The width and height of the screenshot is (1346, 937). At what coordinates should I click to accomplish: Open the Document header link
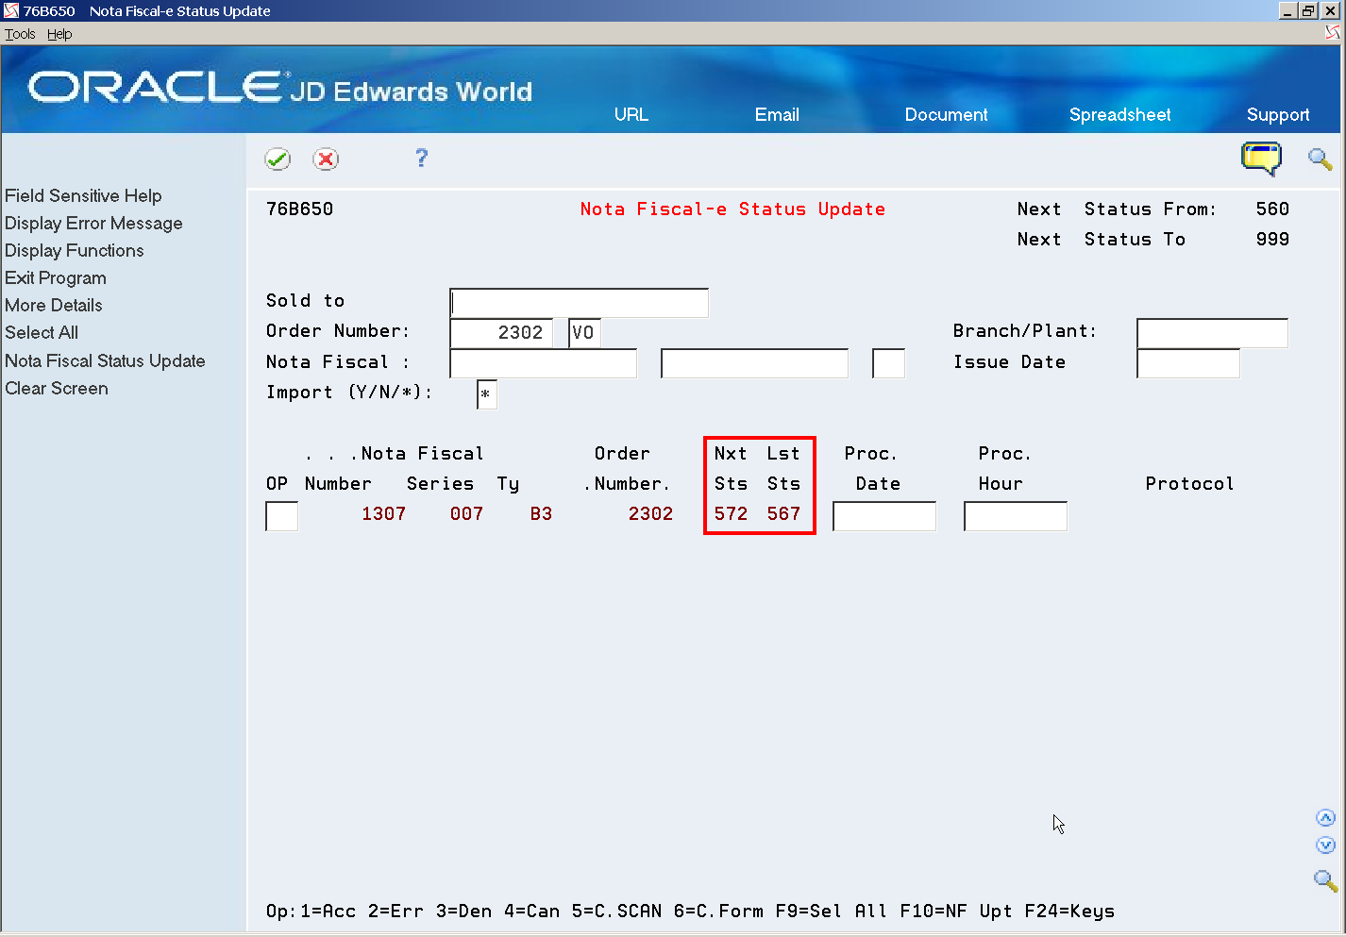[946, 114]
